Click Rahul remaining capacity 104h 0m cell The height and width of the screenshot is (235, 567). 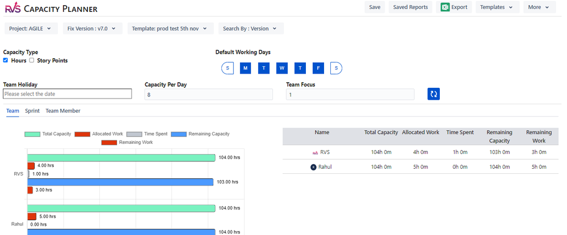(x=499, y=167)
